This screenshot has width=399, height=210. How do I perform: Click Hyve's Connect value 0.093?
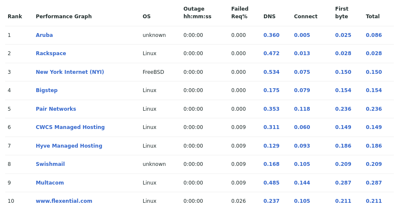pos(302,146)
